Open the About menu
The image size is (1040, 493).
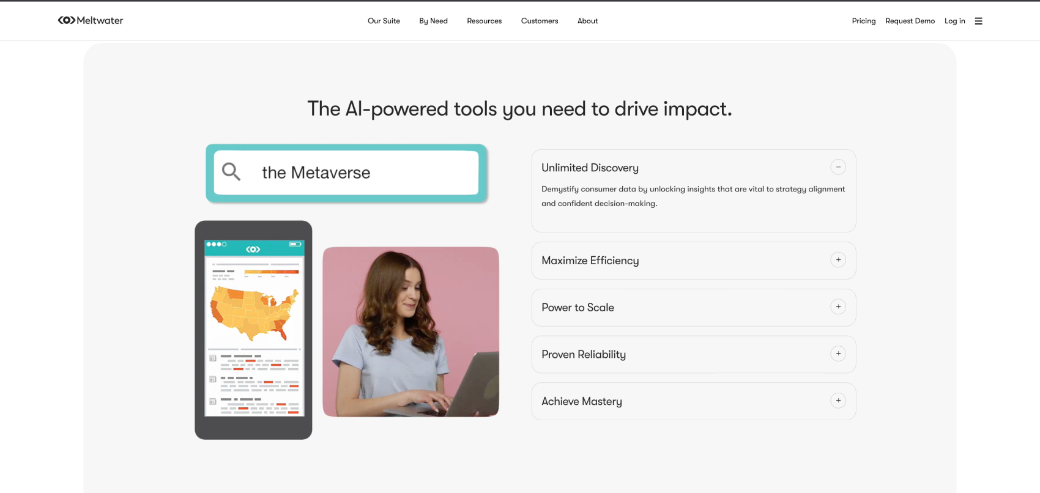587,21
